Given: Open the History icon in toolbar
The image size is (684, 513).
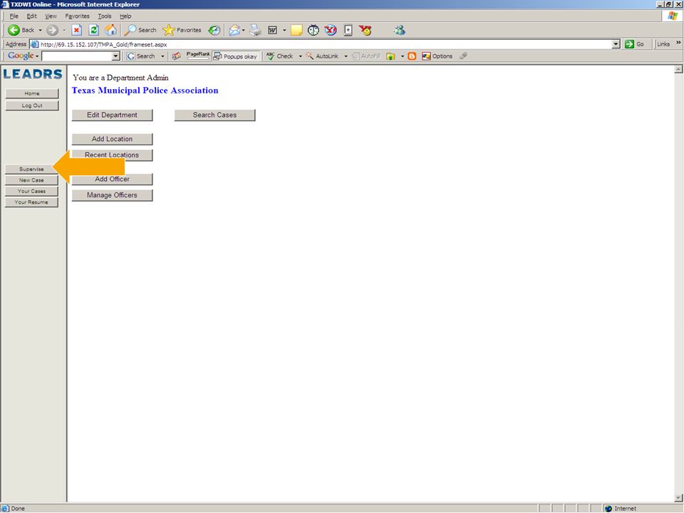Looking at the screenshot, I should (x=214, y=30).
